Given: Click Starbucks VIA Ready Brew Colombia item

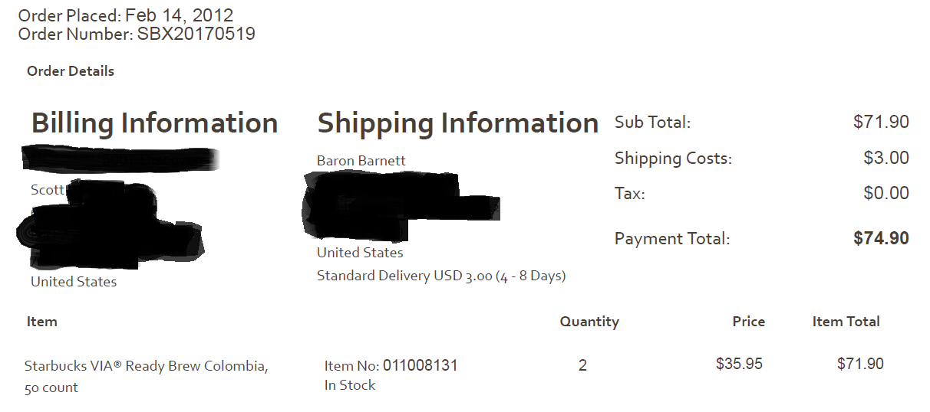Looking at the screenshot, I should tap(147, 377).
